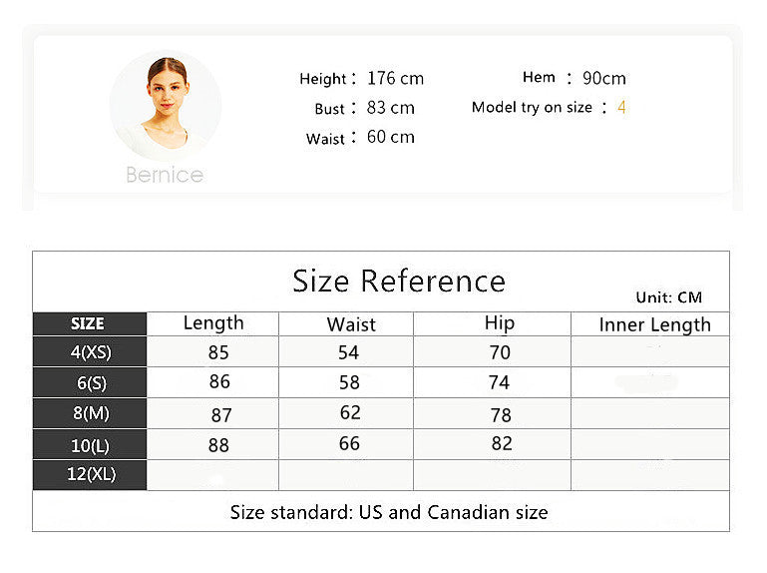Viewport: 767px width, 573px height.
Task: Choose the 10(L) size row
Action: [x=90, y=444]
